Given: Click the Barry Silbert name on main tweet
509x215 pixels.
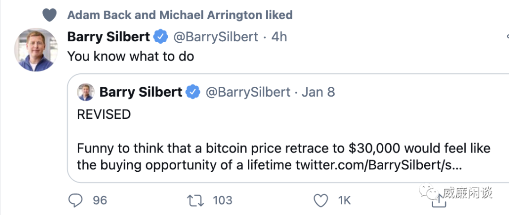Looking at the screenshot, I should 109,37.
